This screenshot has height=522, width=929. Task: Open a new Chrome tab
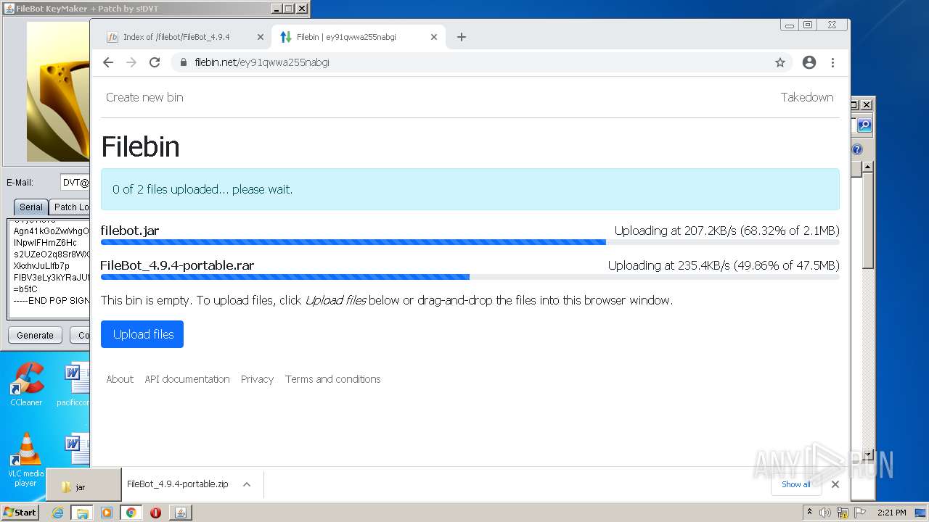(x=462, y=37)
